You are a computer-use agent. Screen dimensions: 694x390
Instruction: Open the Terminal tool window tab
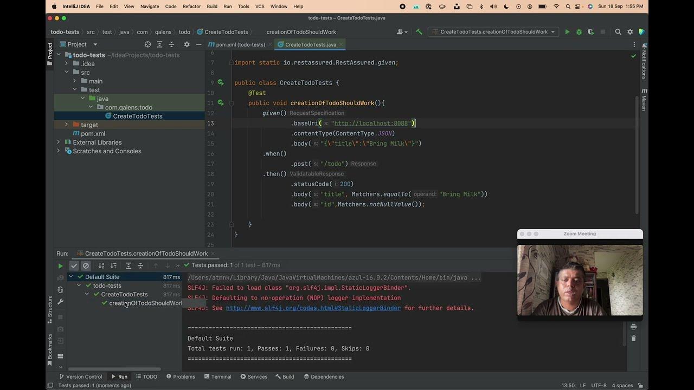217,376
